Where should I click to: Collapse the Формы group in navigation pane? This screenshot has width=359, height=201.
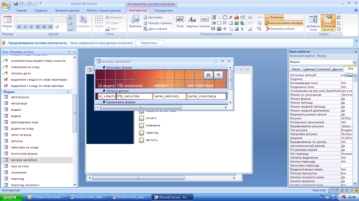pyautogui.click(x=68, y=92)
